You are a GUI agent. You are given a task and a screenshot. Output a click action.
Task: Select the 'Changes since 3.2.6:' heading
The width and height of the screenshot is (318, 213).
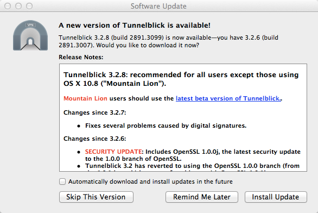pyautogui.click(x=95, y=139)
